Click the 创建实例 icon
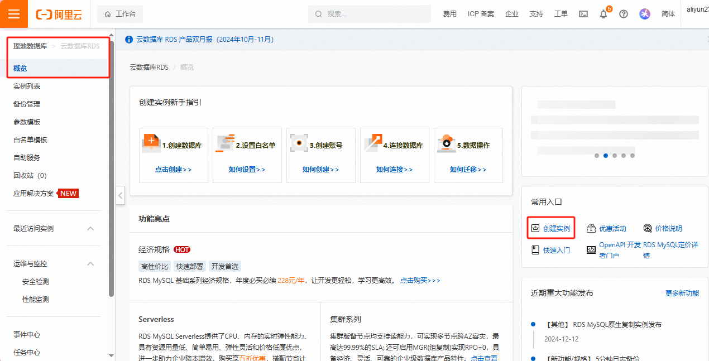The height and width of the screenshot is (361, 709). click(535, 228)
